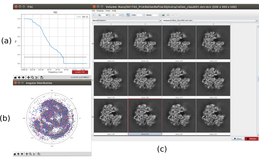Close the FSC window

[x=16, y=7]
